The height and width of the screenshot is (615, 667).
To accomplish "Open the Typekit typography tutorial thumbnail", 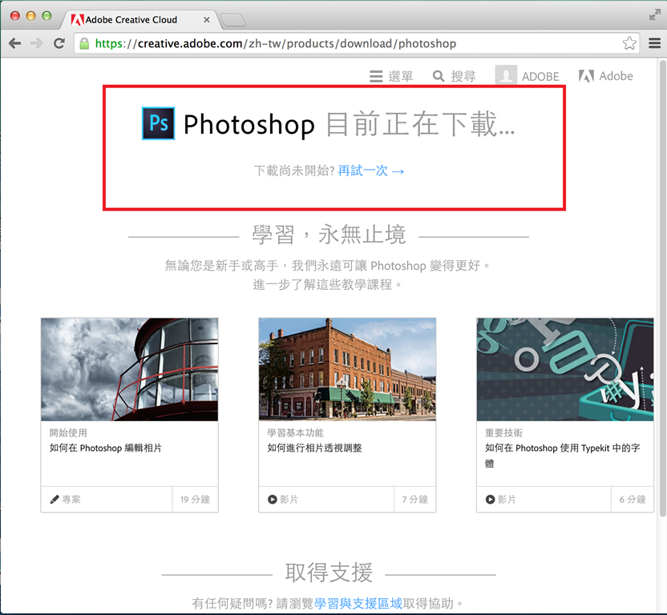I will coord(565,369).
